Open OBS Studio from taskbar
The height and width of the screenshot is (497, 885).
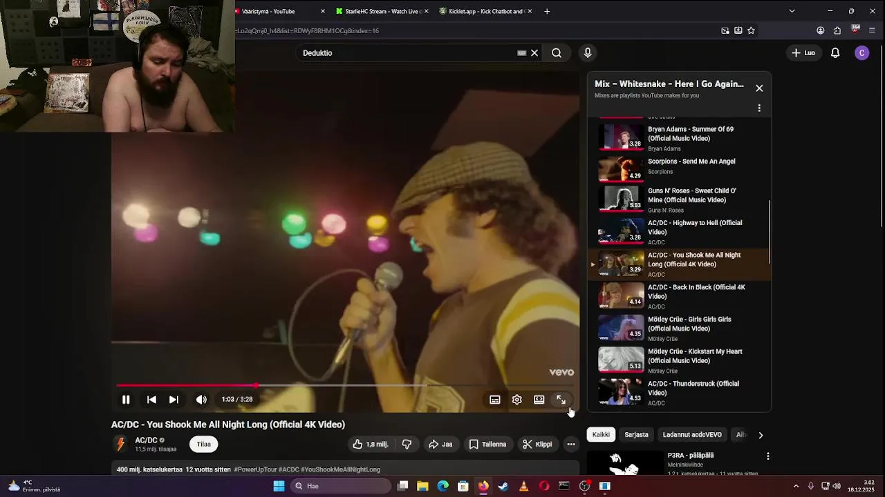[x=584, y=486]
